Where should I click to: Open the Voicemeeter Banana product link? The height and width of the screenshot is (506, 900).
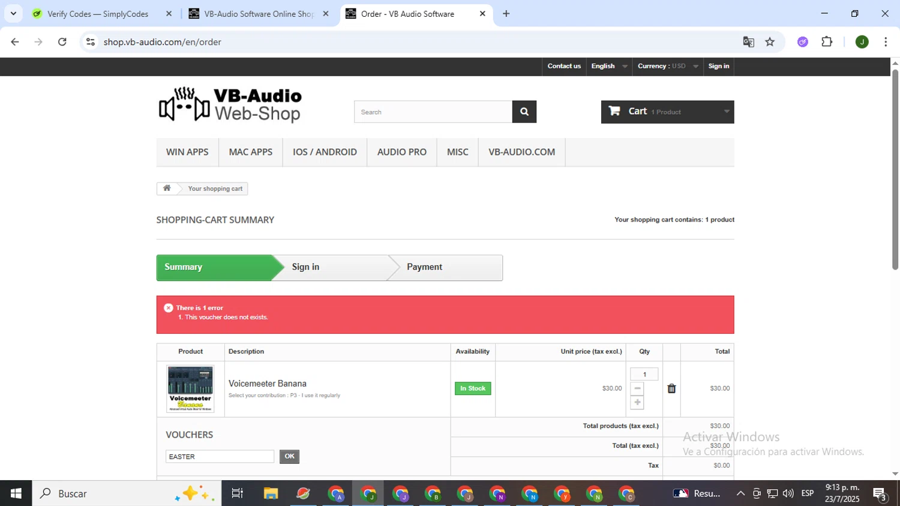[x=268, y=384]
